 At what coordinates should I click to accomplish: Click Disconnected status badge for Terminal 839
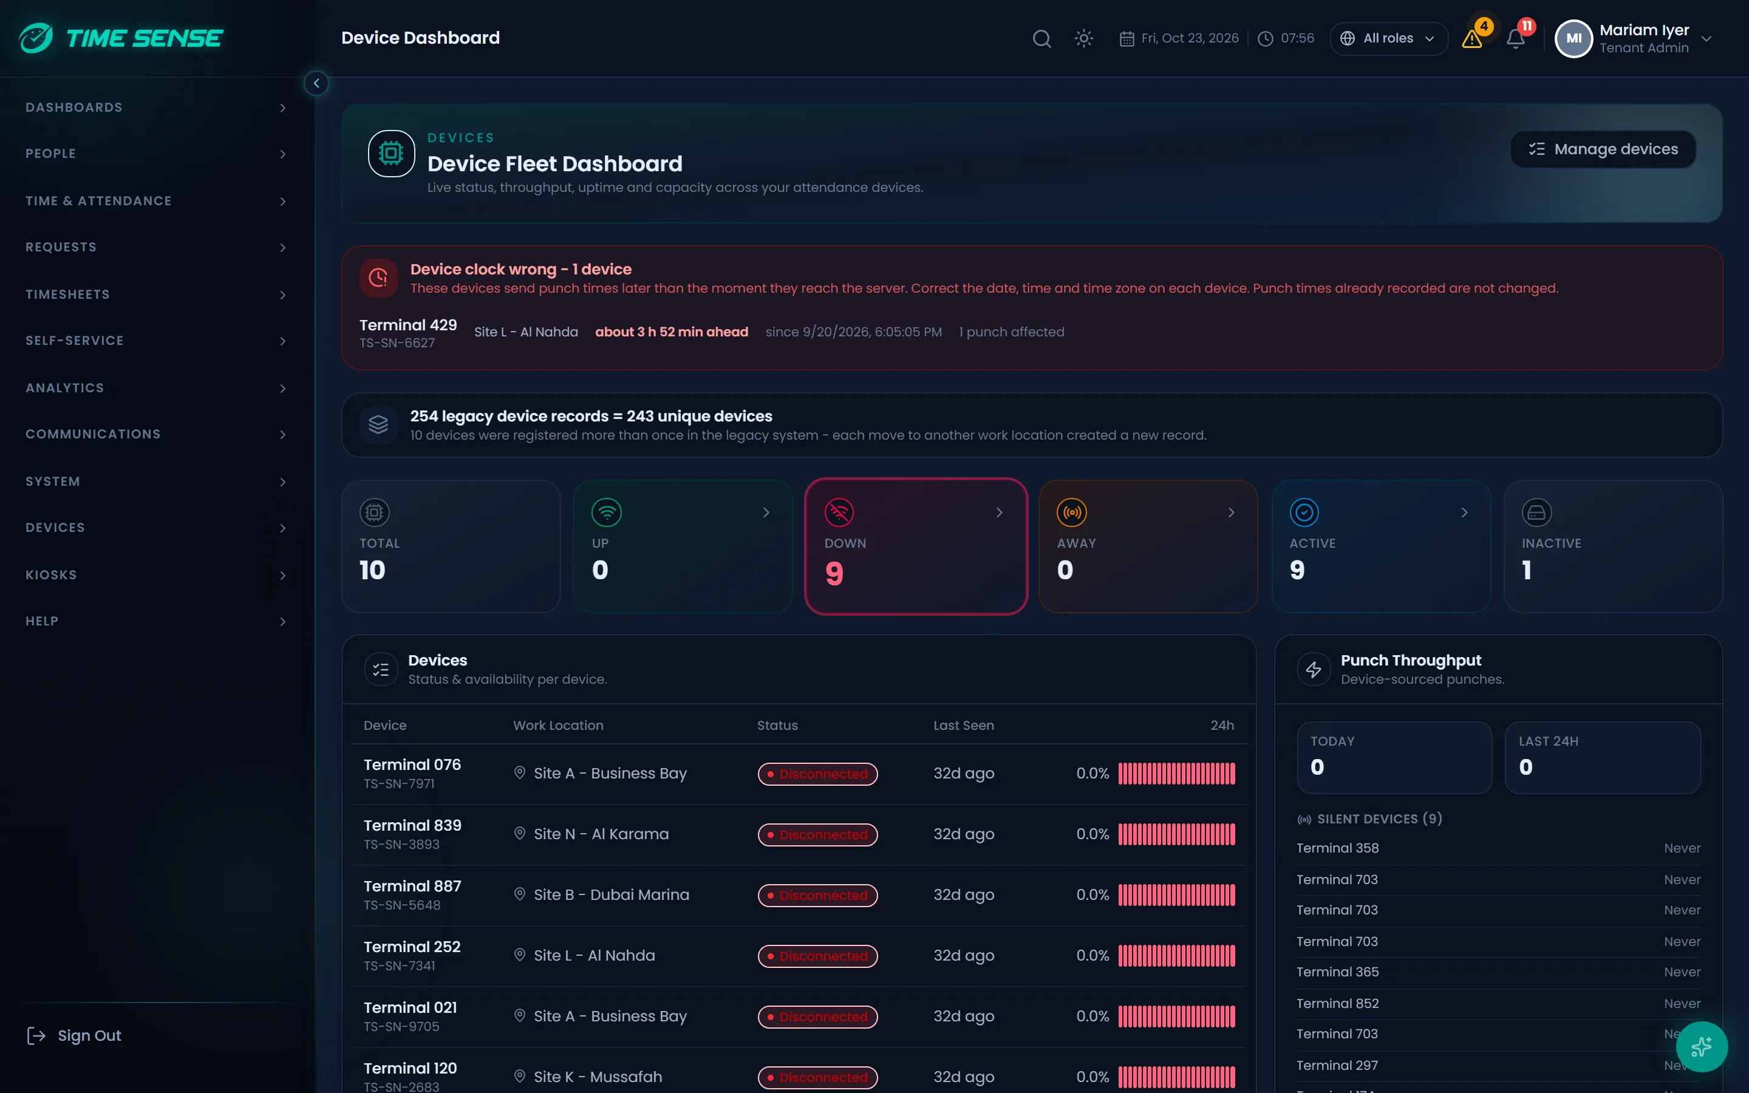(x=817, y=834)
